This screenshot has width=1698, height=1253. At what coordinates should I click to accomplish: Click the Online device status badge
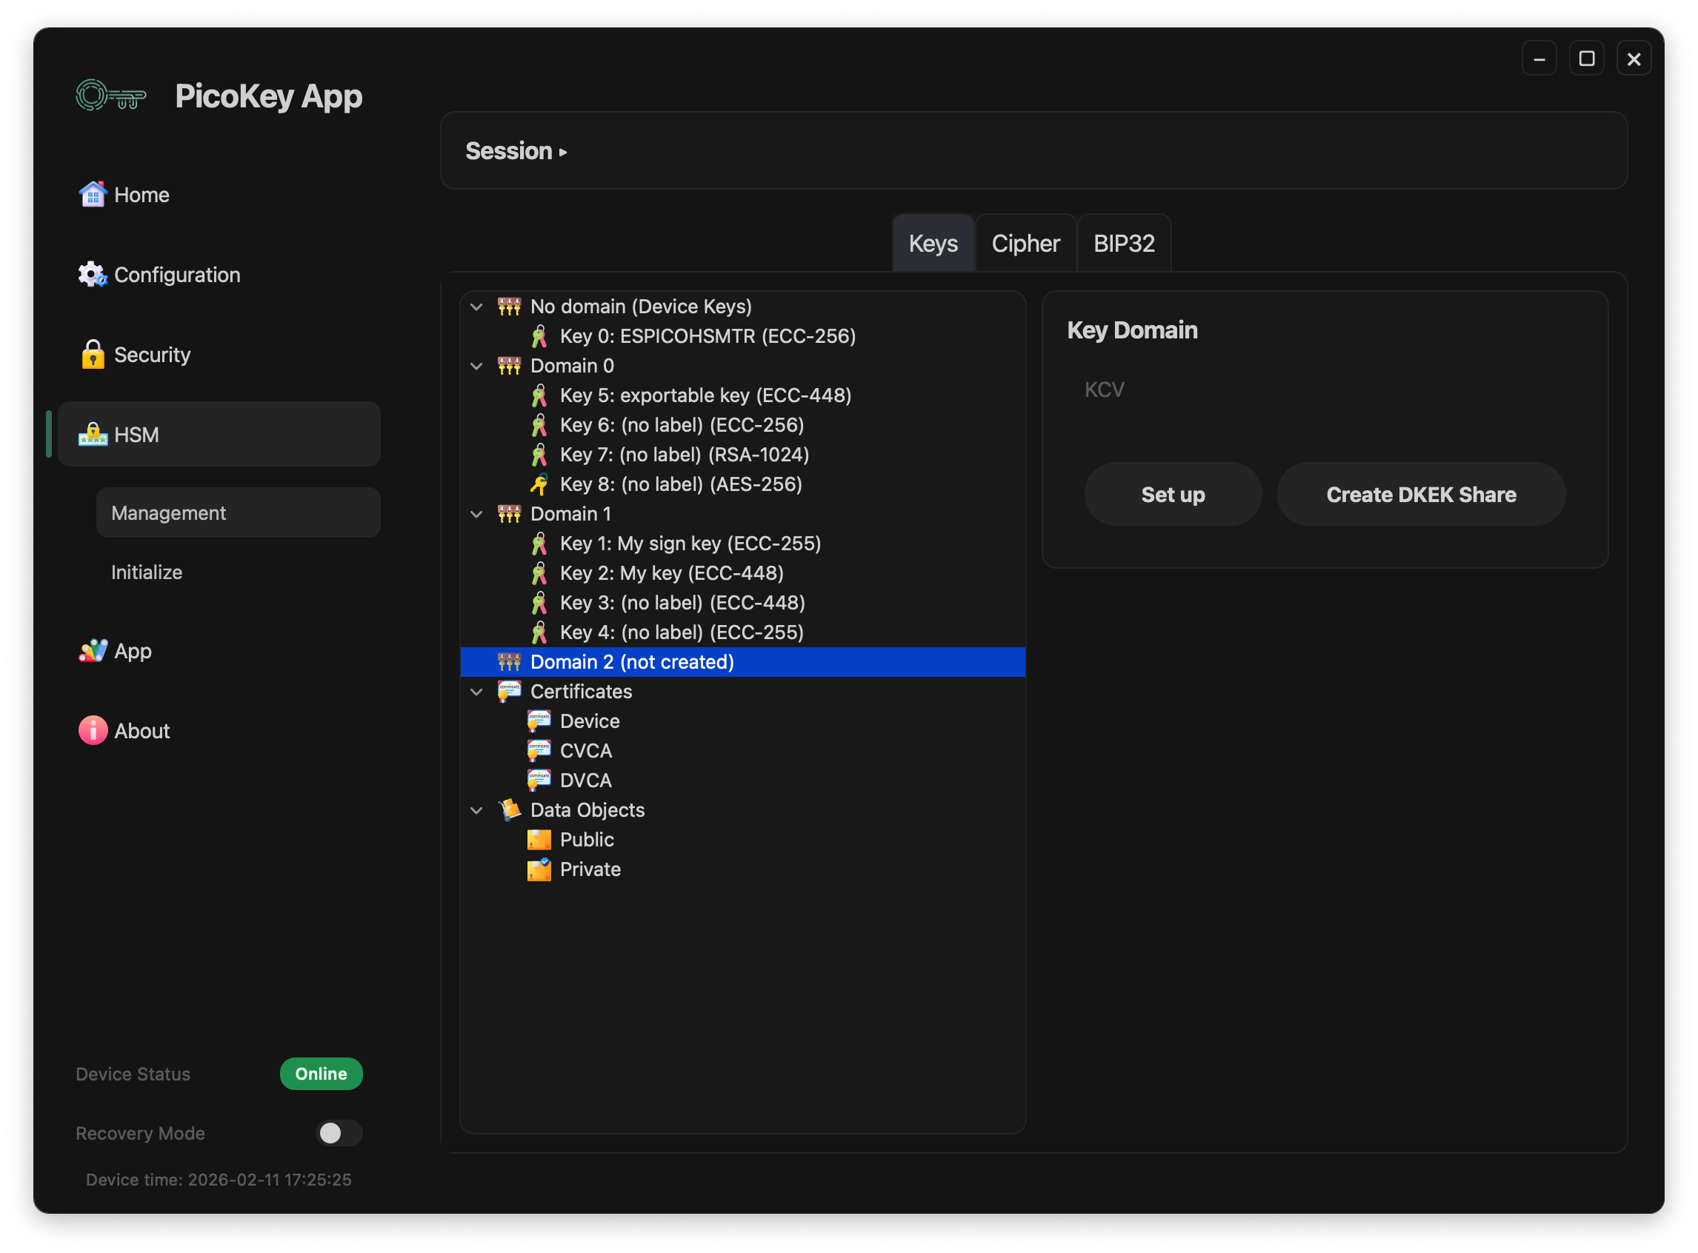point(321,1073)
